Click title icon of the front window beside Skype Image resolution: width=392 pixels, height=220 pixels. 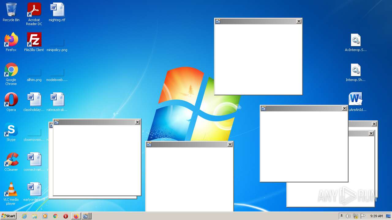pyautogui.click(x=56, y=122)
